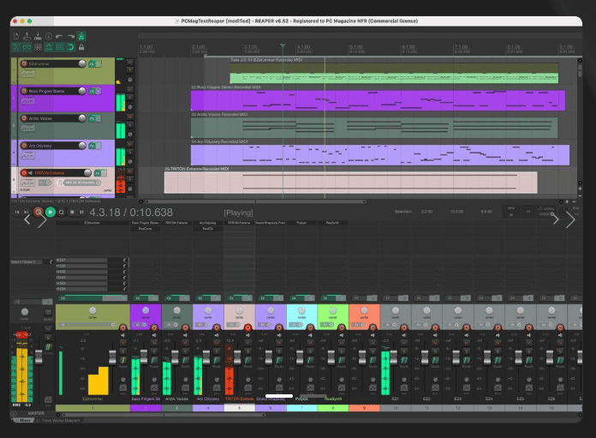Click the selection length field 8.0.00
This screenshot has width=596, height=438.
coord(486,211)
